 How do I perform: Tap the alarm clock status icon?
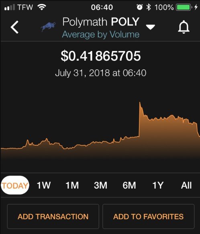point(140,7)
